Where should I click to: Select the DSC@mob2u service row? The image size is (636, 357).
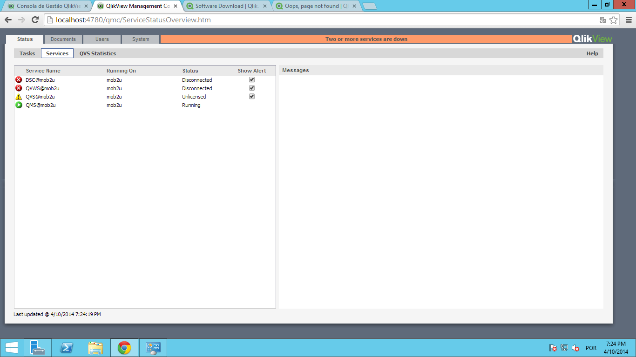pos(145,80)
